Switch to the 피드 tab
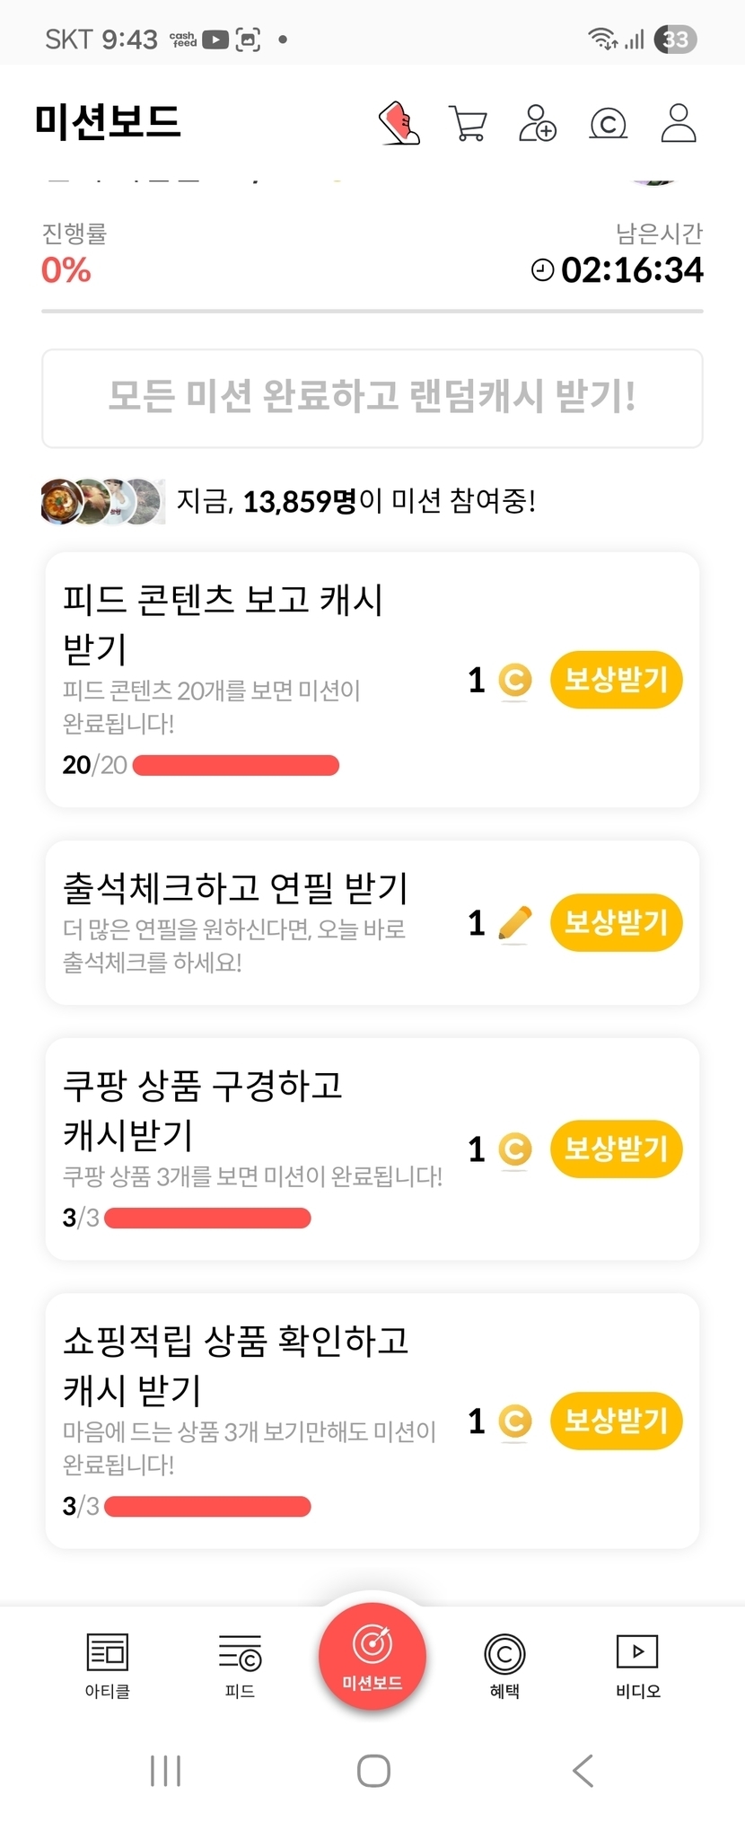The image size is (745, 1822). [x=240, y=1664]
